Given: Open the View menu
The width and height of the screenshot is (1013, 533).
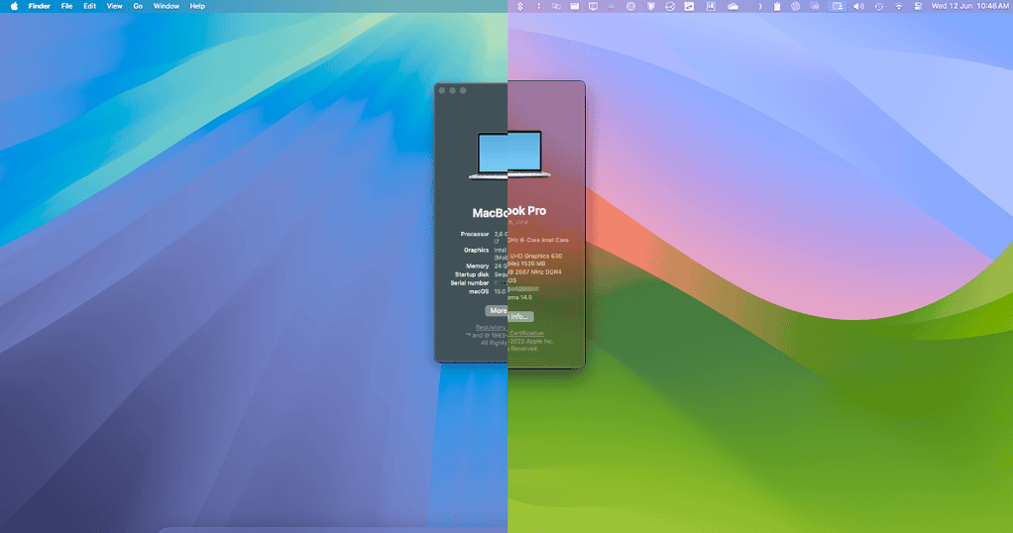Looking at the screenshot, I should [x=115, y=6].
